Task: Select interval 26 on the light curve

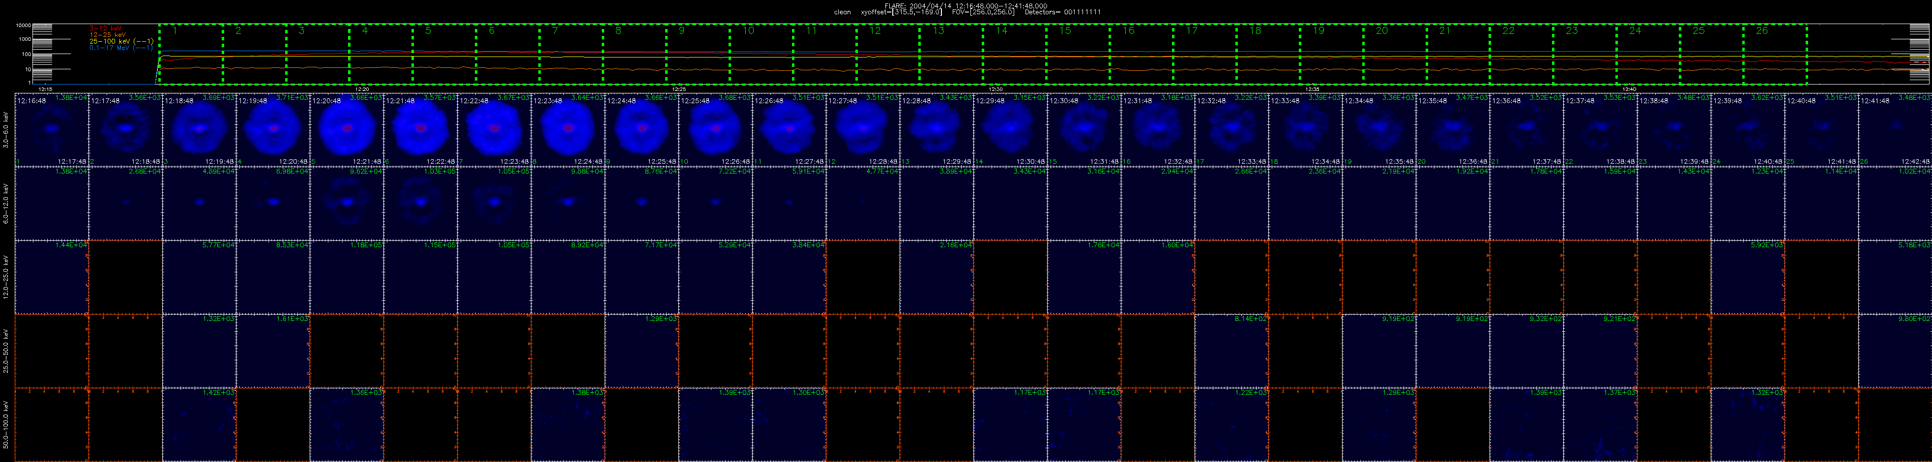Action: coord(1775,54)
